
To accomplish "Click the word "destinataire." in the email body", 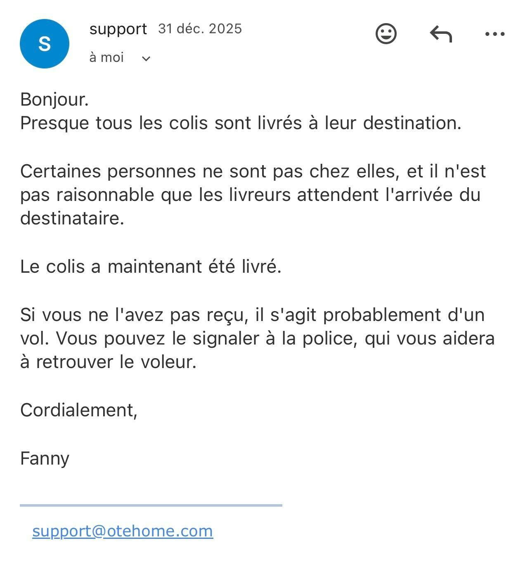I will pyautogui.click(x=72, y=218).
